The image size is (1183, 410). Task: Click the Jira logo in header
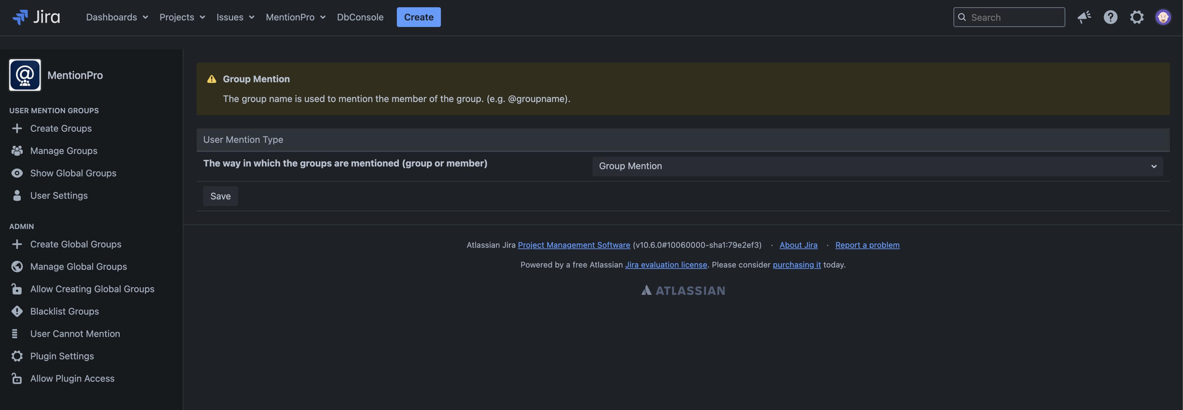pyautogui.click(x=36, y=17)
